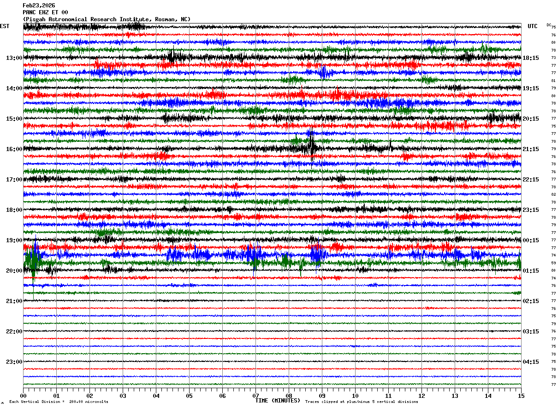Viewport: 558px width, 408px height.
Task: Click minute tick 04 on time axis
Action: coord(156,396)
